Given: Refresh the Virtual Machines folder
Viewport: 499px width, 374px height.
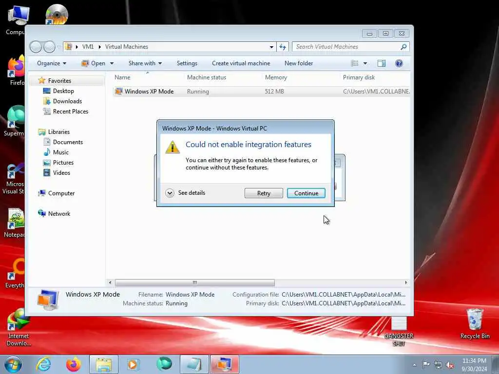Looking at the screenshot, I should (x=283, y=47).
